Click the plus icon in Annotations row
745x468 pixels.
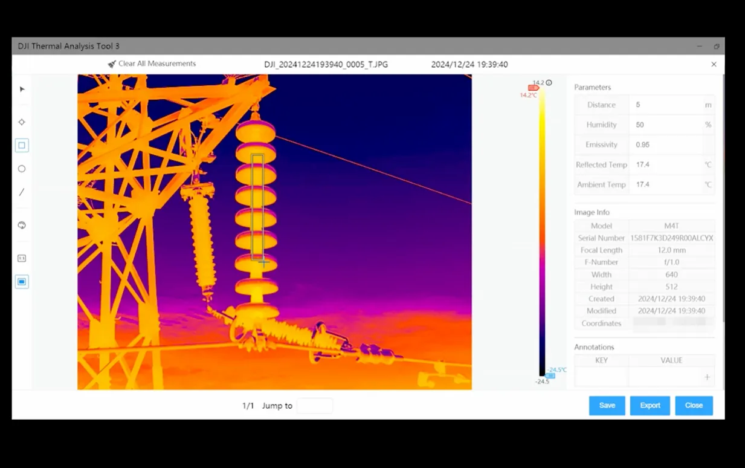(x=707, y=377)
